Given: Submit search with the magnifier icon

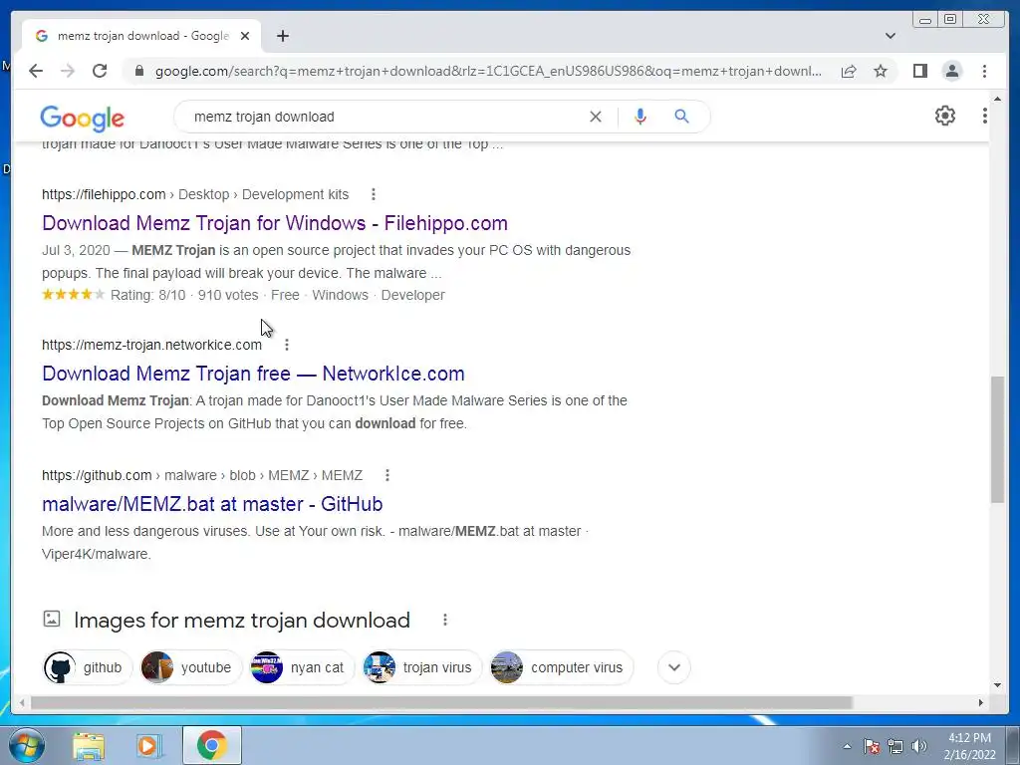Looking at the screenshot, I should click(681, 117).
